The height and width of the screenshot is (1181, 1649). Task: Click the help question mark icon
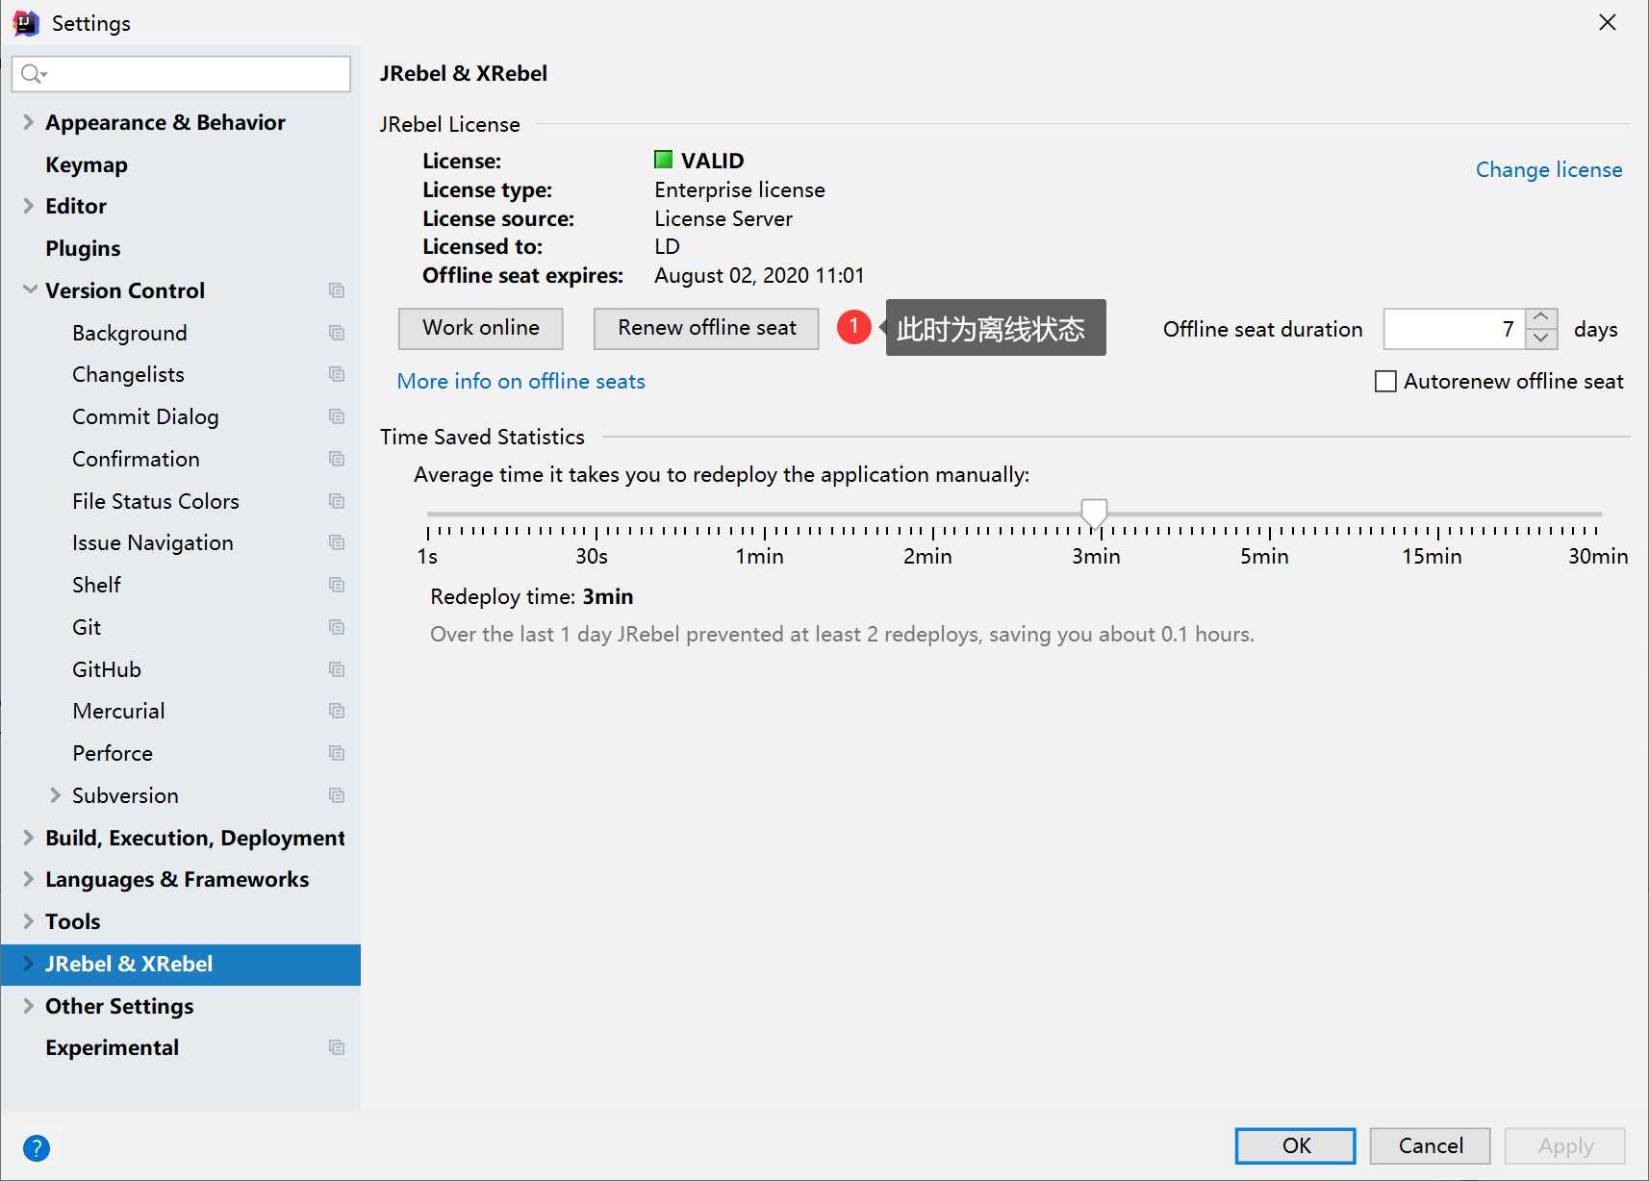[x=37, y=1147]
